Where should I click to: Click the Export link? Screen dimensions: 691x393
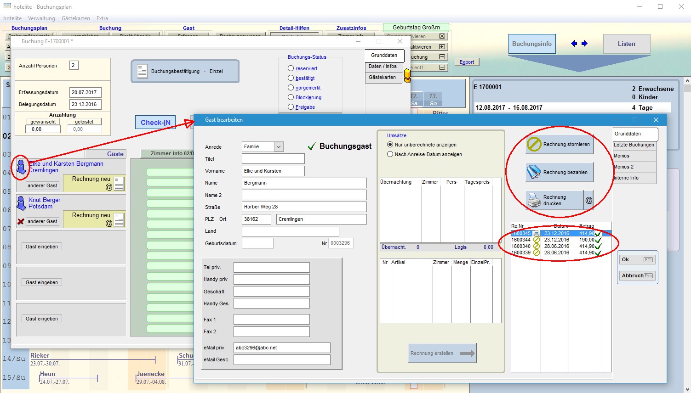[x=467, y=62]
